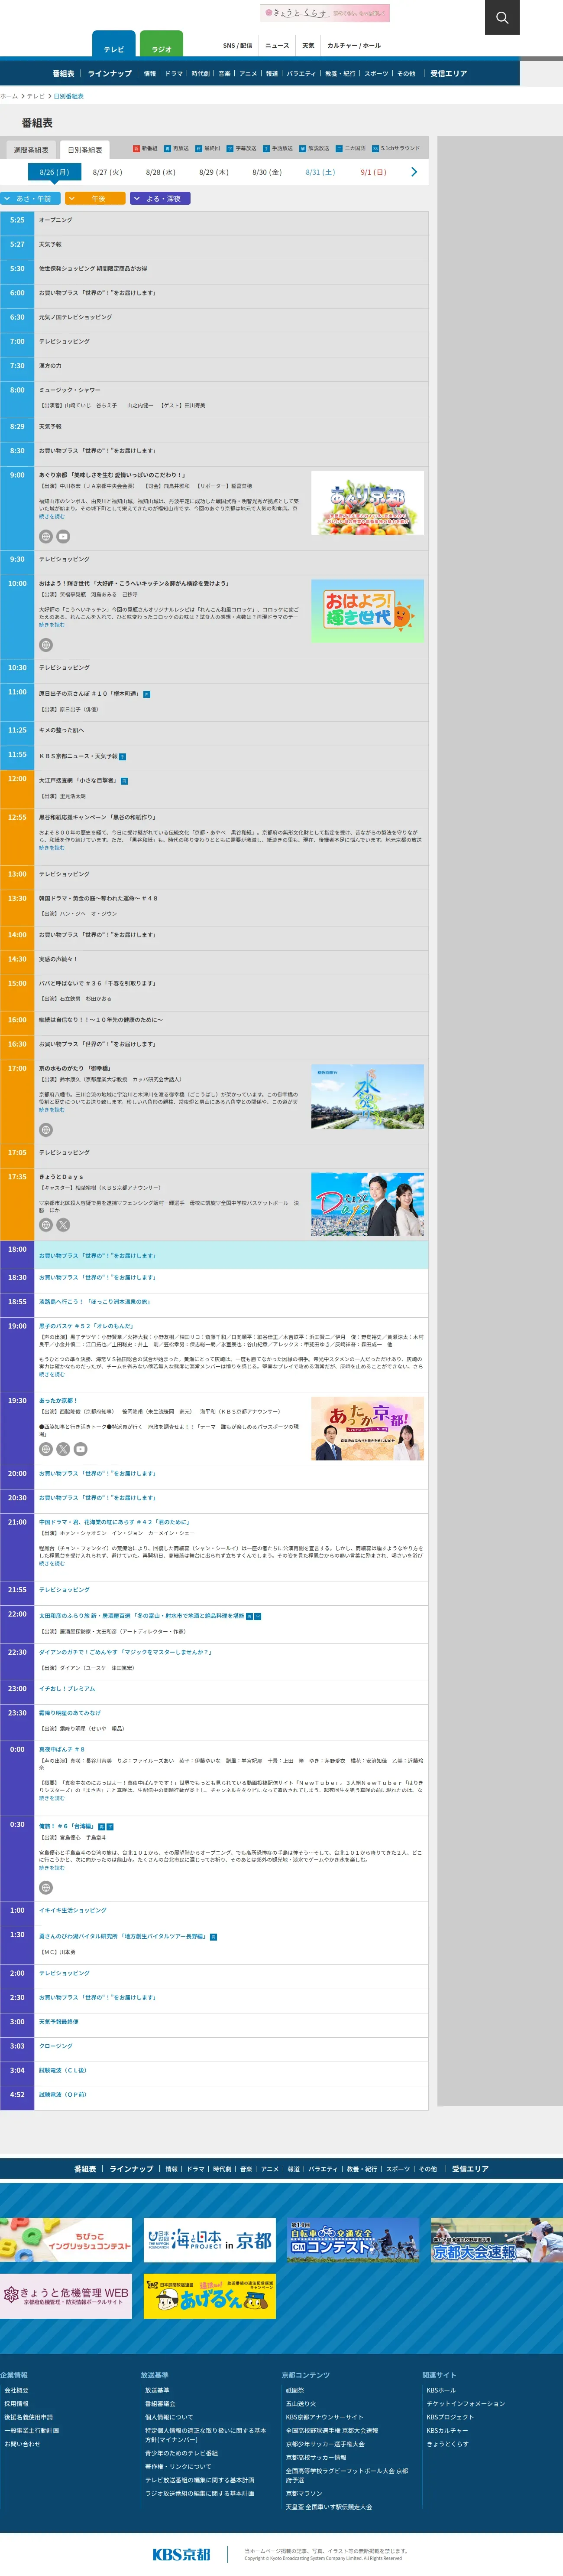Open website icon under きょうとDays program
This screenshot has width=563, height=2576.
click(46, 1224)
